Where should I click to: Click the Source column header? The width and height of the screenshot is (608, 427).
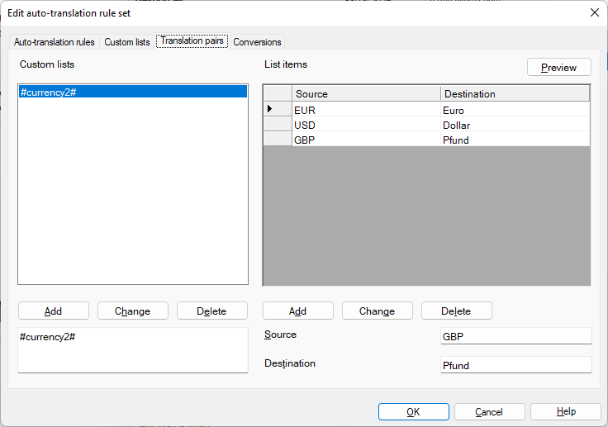pos(365,94)
